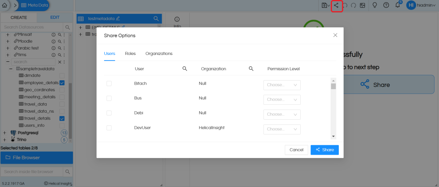The image size is (439, 187).
Task: Expand the Minsait datasource node
Action: (x=8, y=35)
